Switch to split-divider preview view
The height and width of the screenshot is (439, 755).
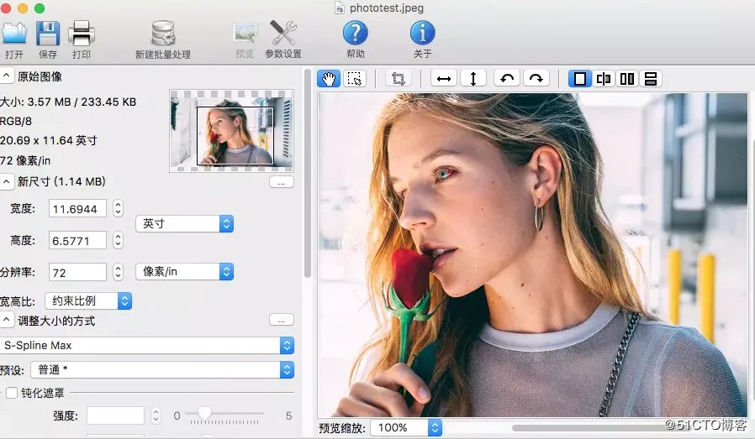[x=604, y=78]
